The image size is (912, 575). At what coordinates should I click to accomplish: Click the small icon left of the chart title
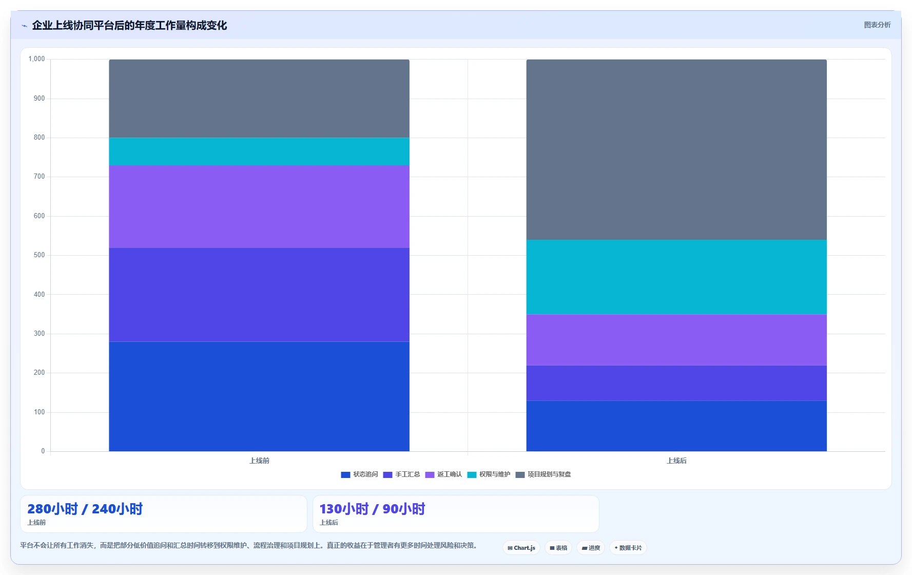24,26
